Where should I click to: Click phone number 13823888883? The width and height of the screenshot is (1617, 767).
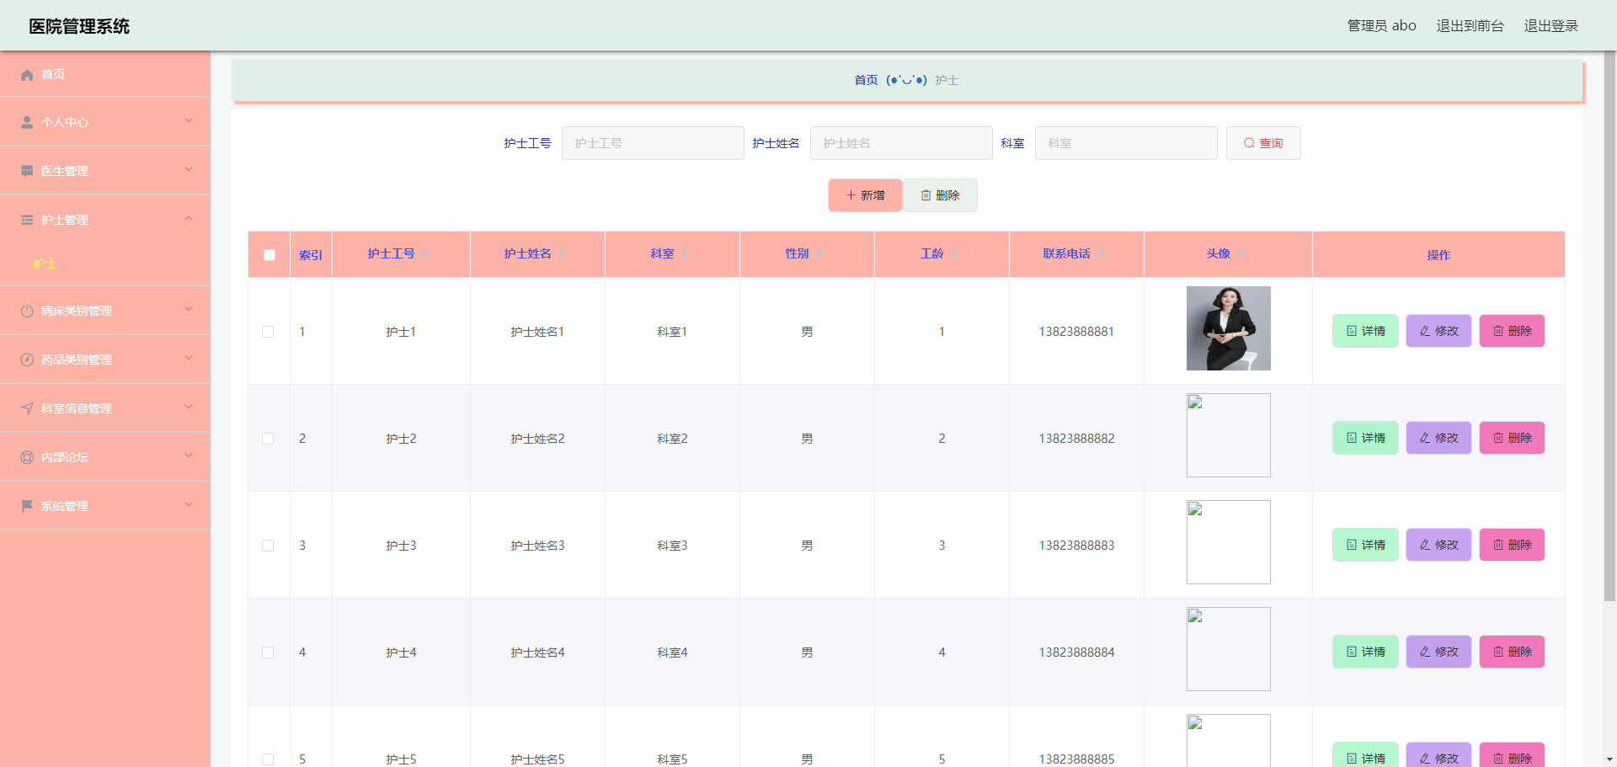click(1076, 546)
